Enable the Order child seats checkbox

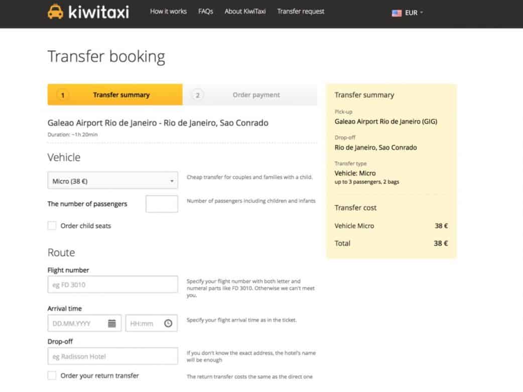click(x=52, y=226)
